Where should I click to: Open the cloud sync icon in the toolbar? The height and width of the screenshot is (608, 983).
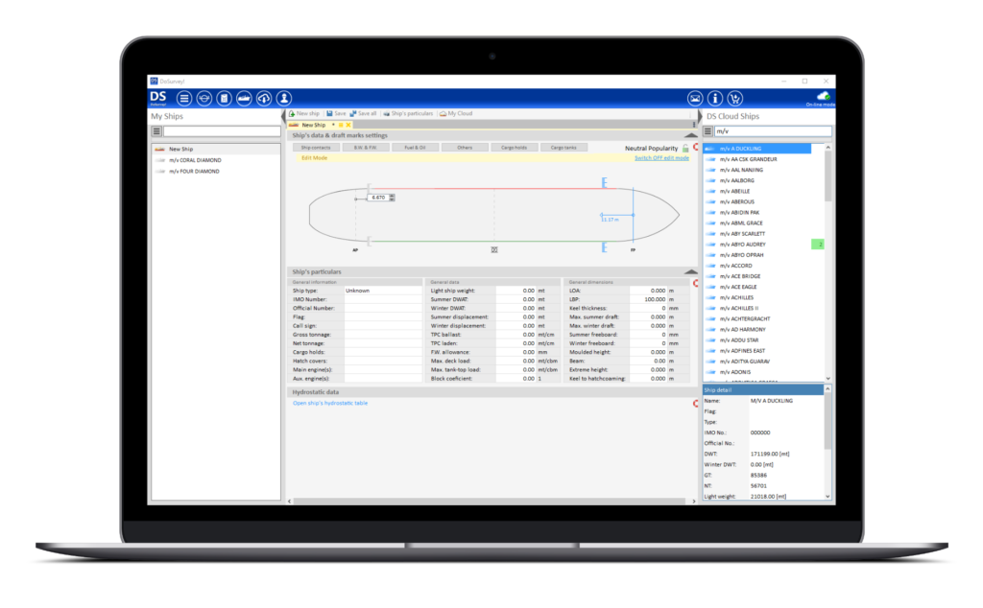(264, 98)
